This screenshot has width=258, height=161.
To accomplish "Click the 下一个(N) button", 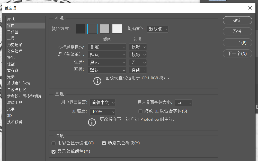I will pos(237,53).
